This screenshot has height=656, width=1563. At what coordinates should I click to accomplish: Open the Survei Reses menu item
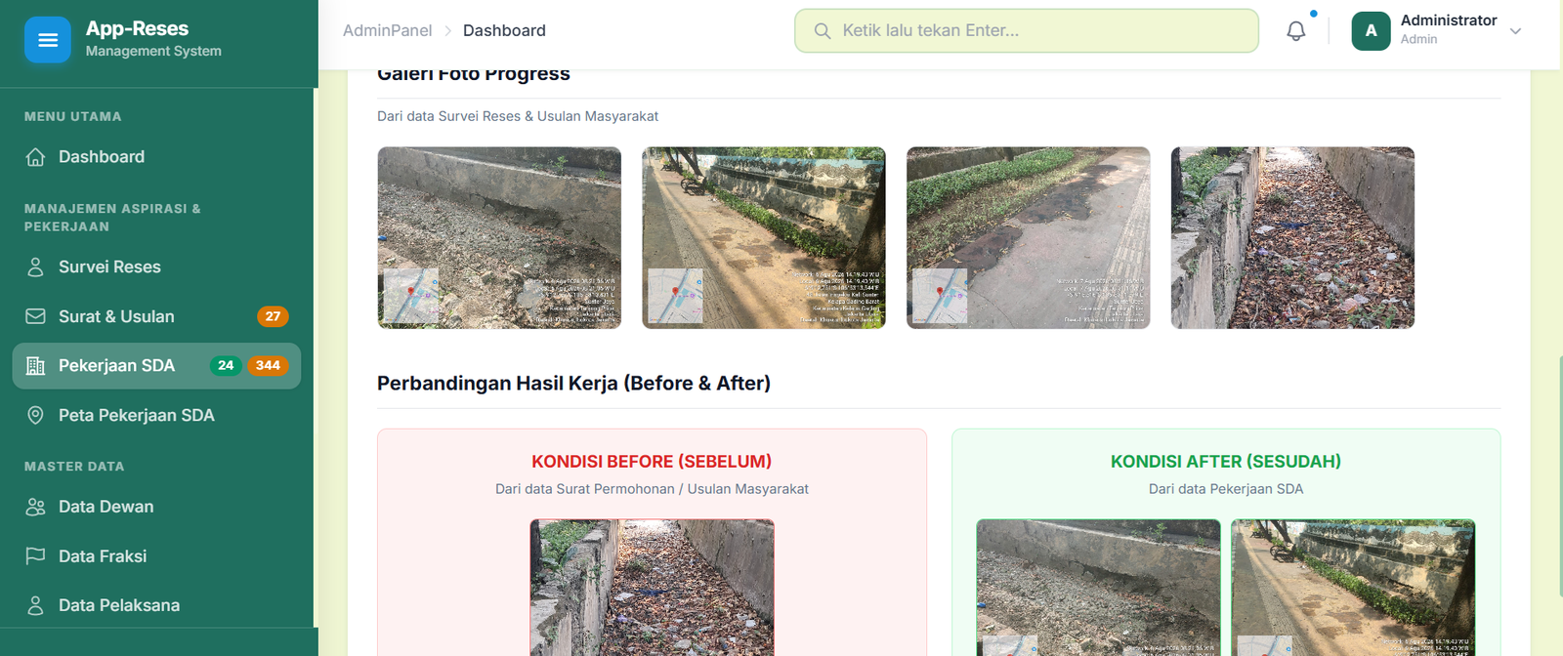156,267
